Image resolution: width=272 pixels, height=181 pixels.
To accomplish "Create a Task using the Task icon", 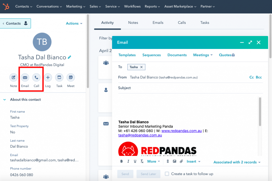I will click(x=59, y=77).
